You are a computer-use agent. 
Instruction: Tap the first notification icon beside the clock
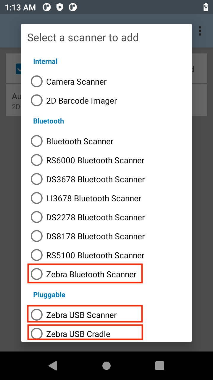click(47, 7)
